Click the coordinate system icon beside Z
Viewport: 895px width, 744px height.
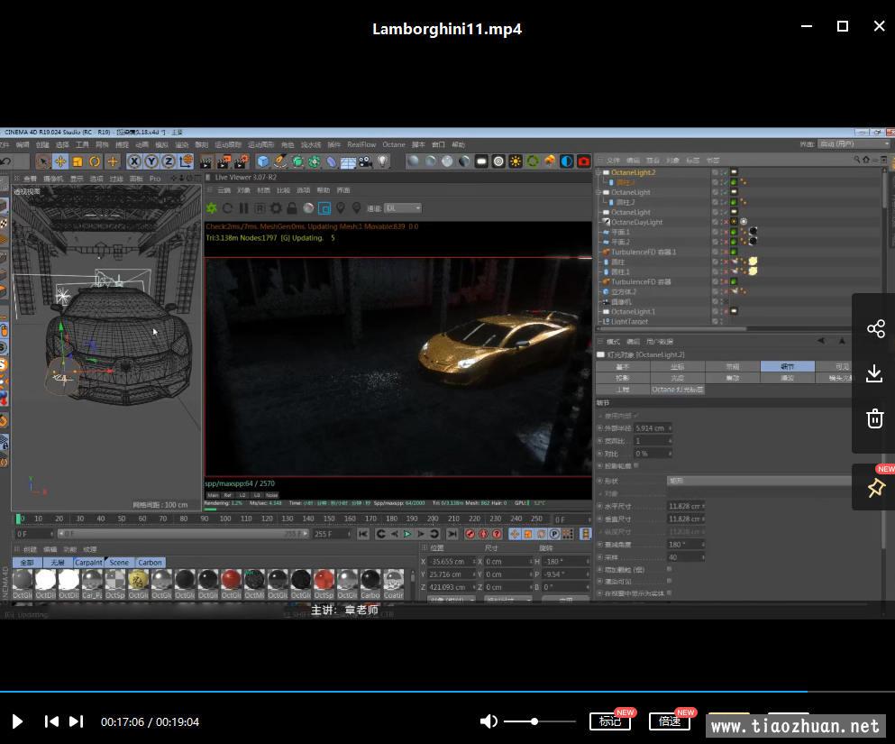[x=186, y=161]
